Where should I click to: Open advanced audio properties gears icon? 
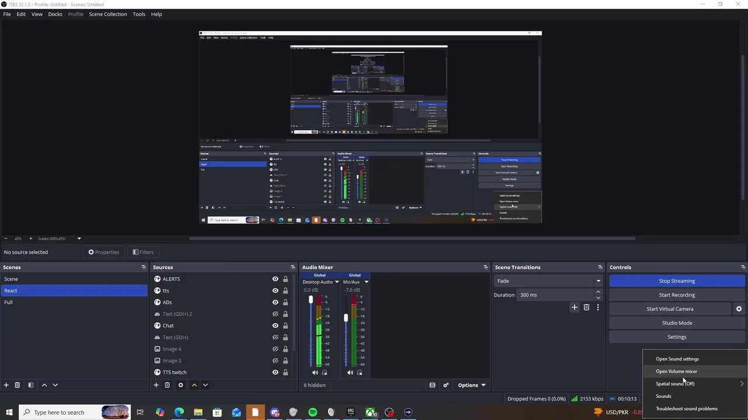[x=446, y=385]
